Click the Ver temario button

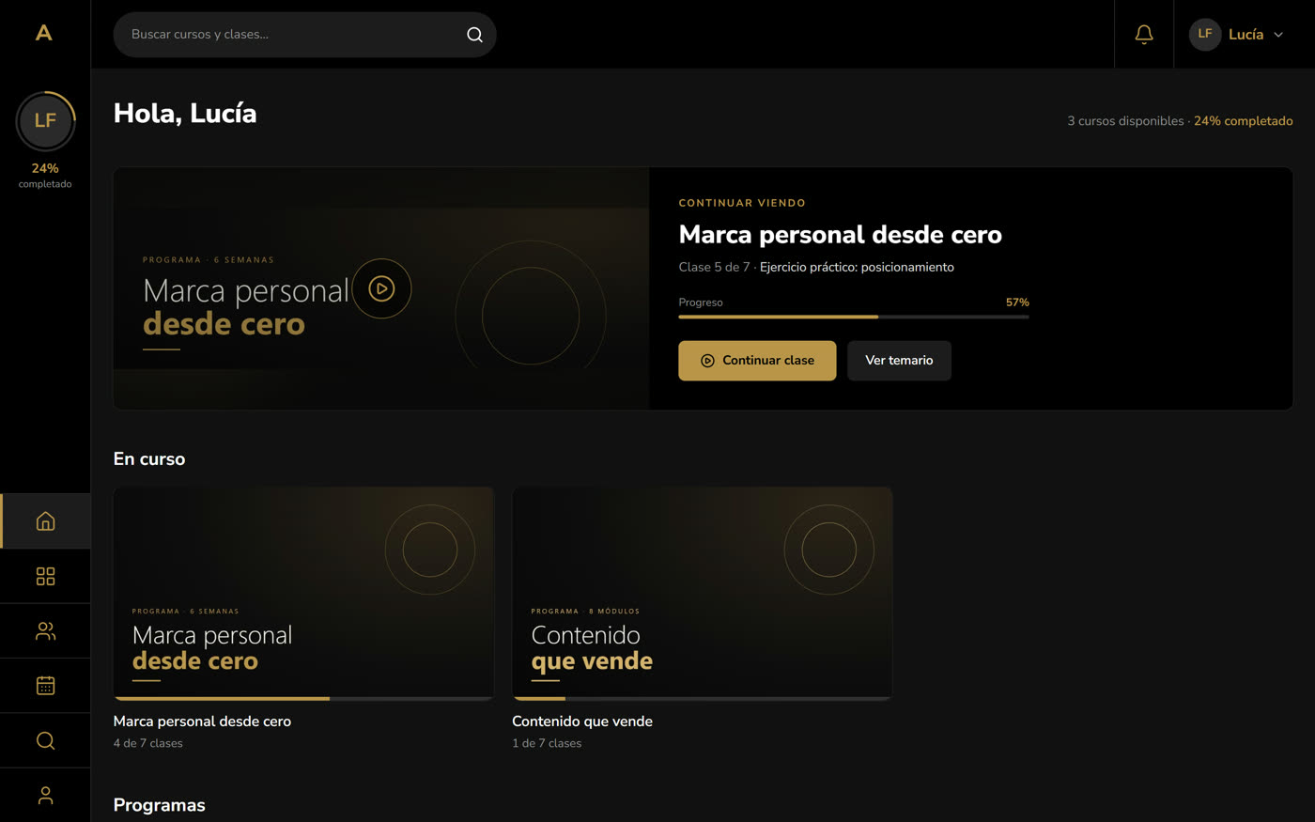click(899, 361)
